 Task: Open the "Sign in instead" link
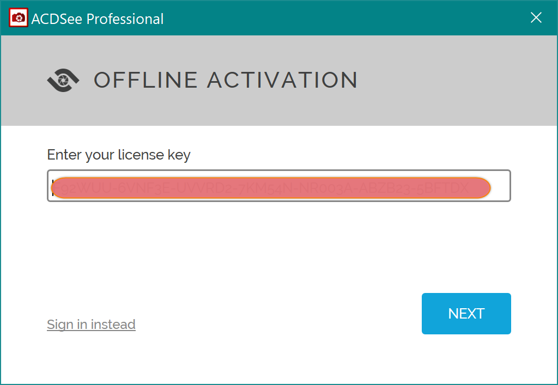[91, 325]
